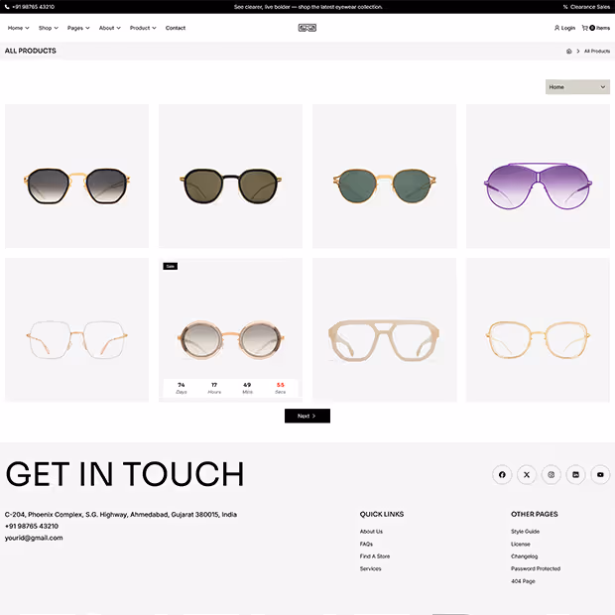This screenshot has width=615, height=615.
Task: Open the Password Protected page link
Action: pos(536,568)
